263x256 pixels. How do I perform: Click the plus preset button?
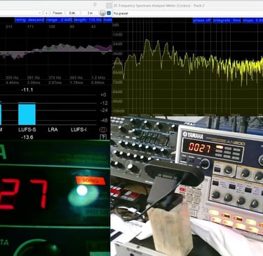click(x=46, y=13)
